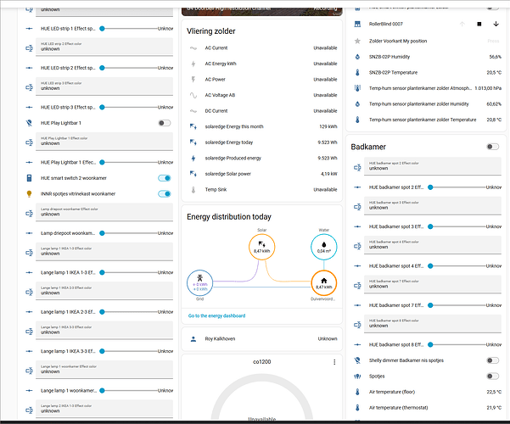Turn off INNR spotjes vitrinekast woonkamer

(165, 194)
